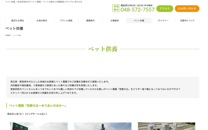This screenshot has height=130, width=208.
Task: Open the お墓継承 menu item
Action: coord(115,21)
